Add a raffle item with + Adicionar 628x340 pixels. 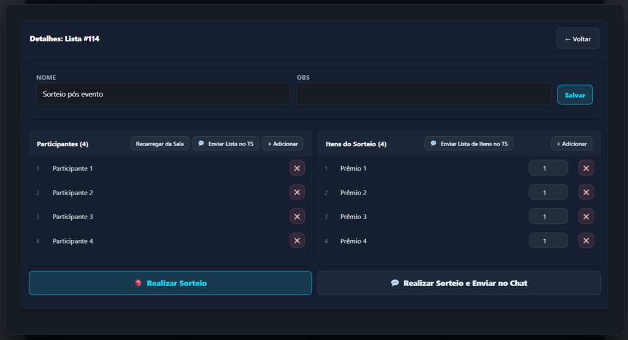[572, 144]
